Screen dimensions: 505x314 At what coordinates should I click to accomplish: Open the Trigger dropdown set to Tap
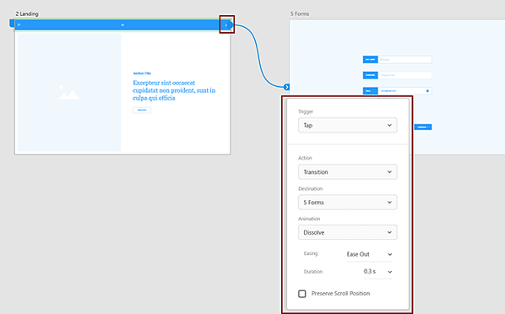pos(348,125)
